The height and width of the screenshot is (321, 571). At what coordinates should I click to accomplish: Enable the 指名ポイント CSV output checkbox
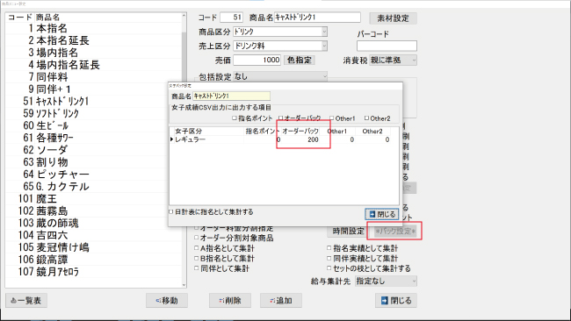(x=235, y=118)
